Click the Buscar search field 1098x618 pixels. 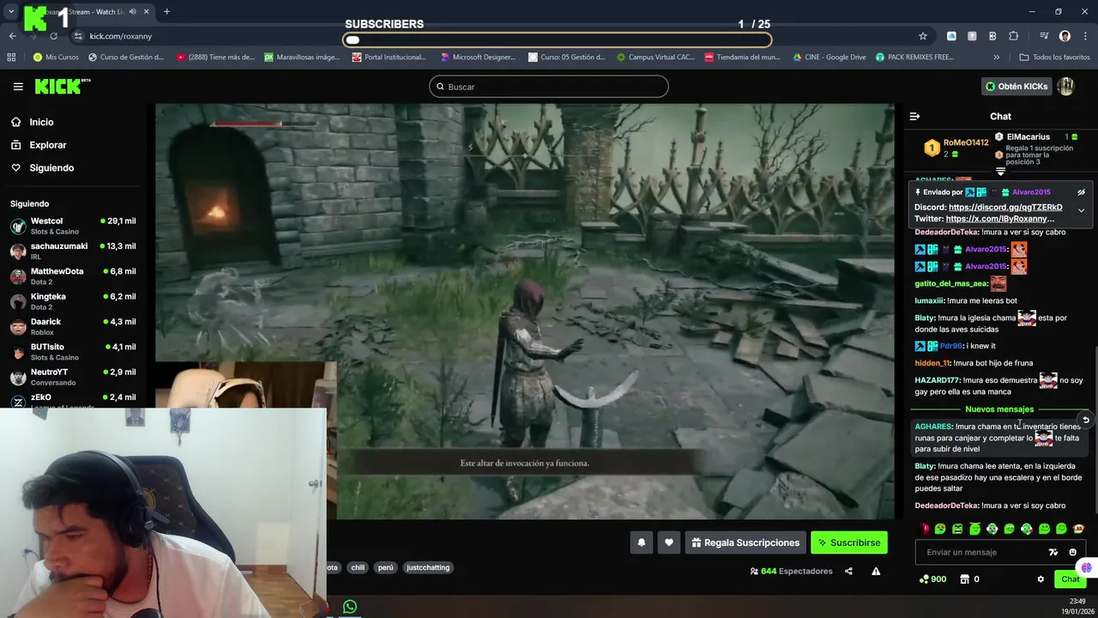[549, 87]
